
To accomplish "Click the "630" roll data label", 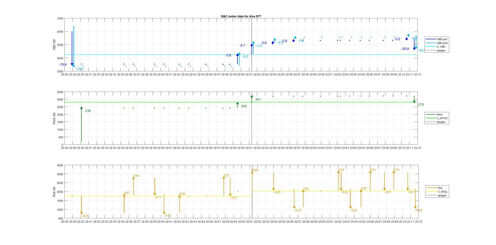I will coord(306,189).
